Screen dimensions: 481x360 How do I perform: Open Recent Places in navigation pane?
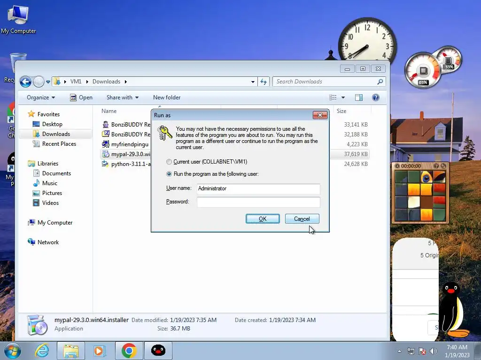pyautogui.click(x=59, y=143)
